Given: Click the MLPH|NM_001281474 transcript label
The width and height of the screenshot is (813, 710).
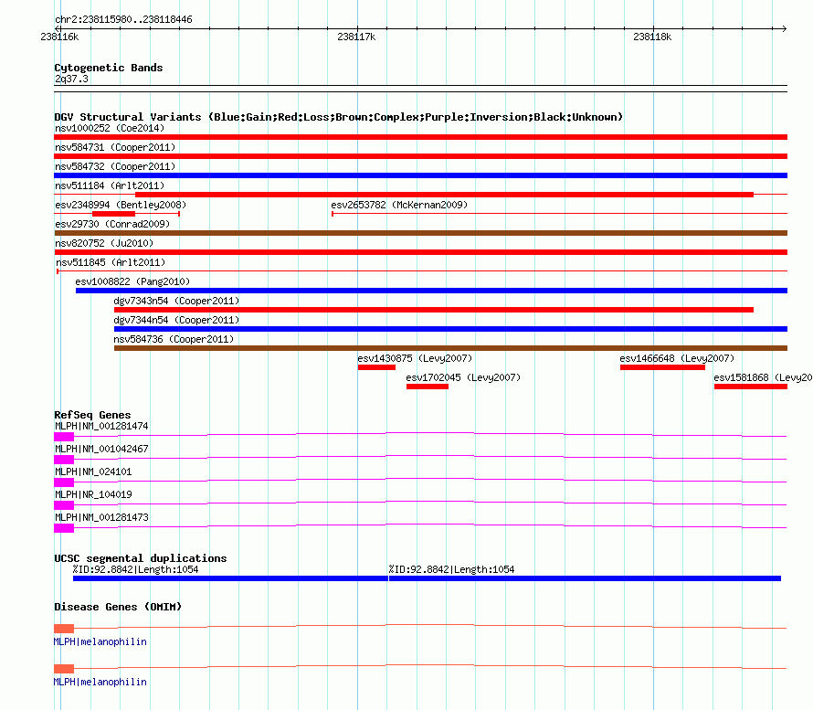Looking at the screenshot, I should coord(101,426).
